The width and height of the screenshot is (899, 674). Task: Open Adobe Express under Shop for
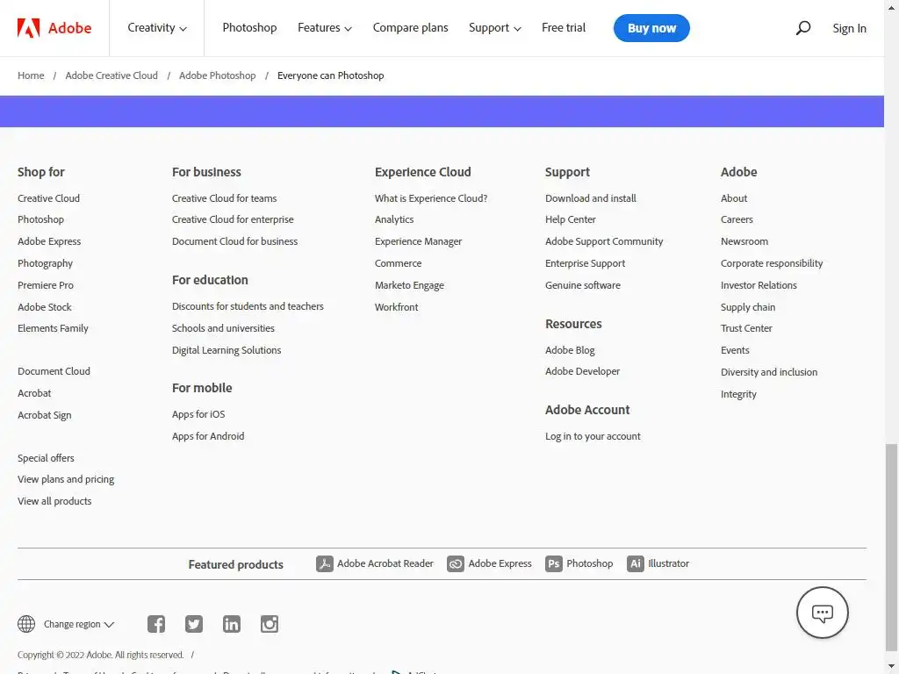(49, 241)
